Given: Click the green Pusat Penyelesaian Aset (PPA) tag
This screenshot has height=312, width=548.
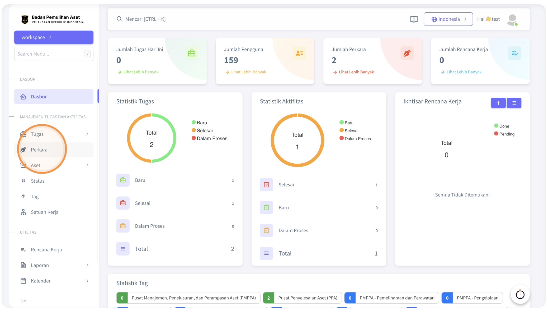Looking at the screenshot, I should point(302,298).
